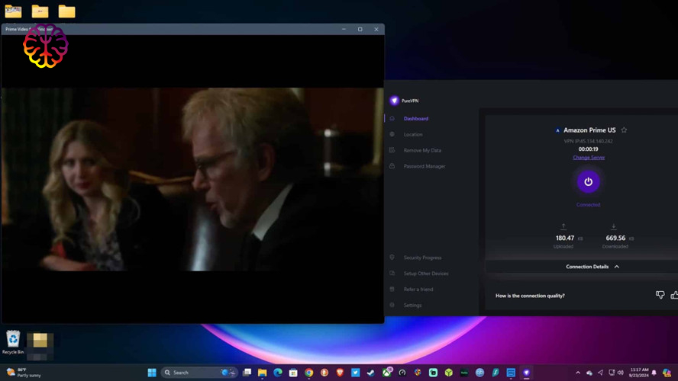Click the volume icon in system tray
This screenshot has width=678, height=381.
coord(621,373)
